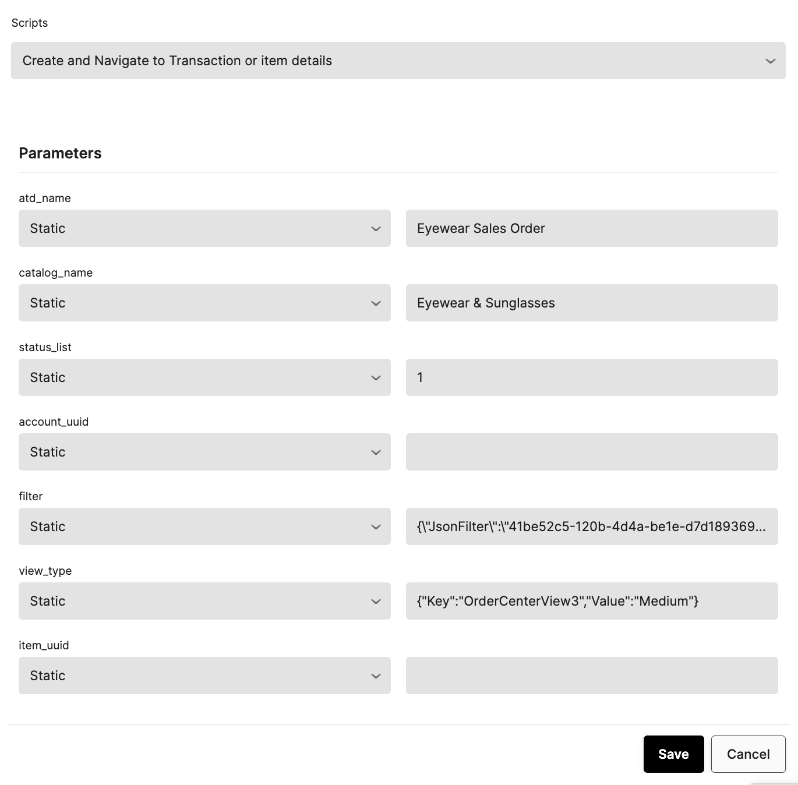Click chevron icon of item_uuid type dropdown
The width and height of the screenshot is (798, 785).
pos(376,676)
